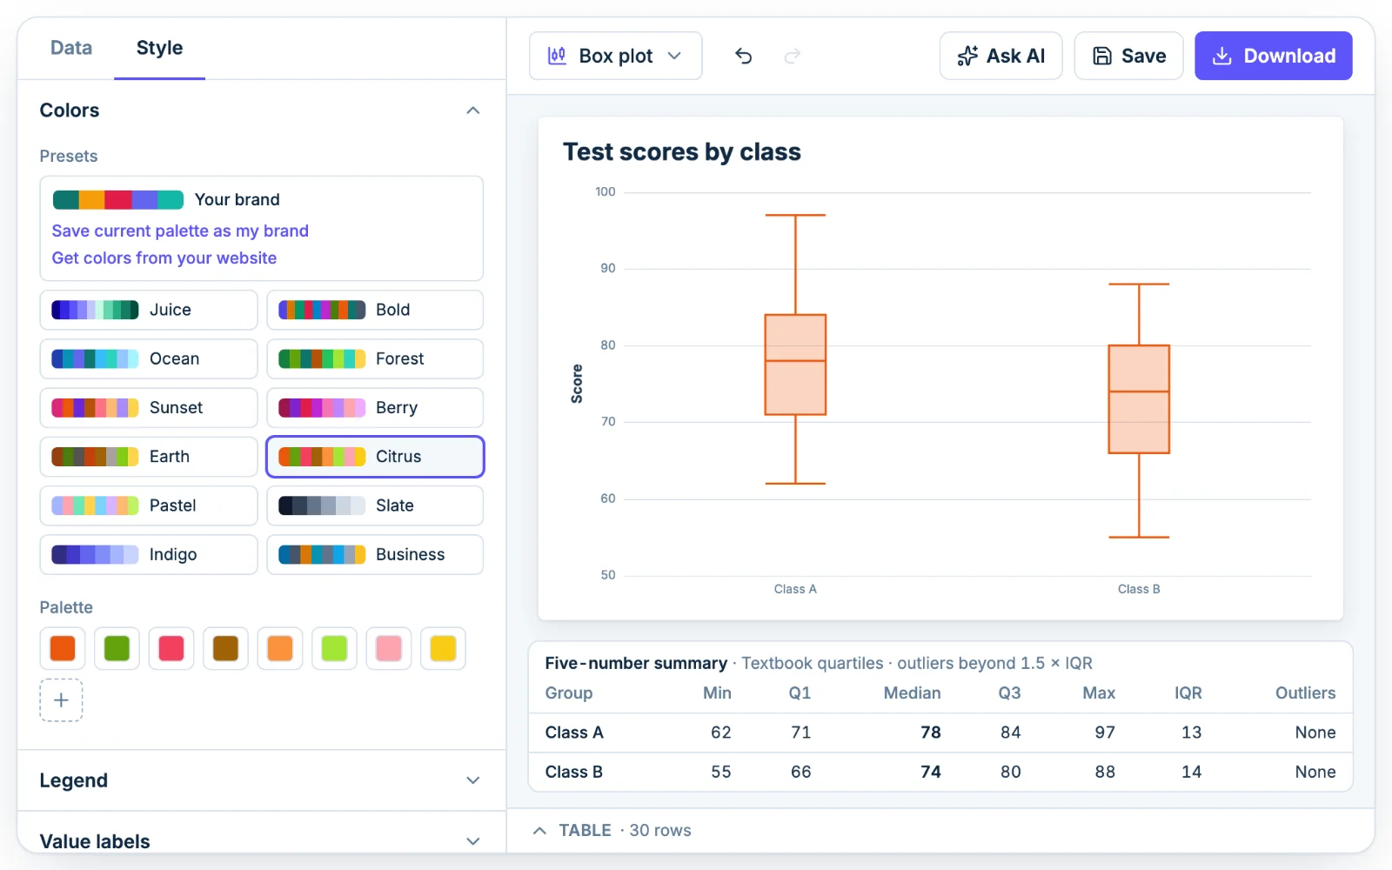1392x870 pixels.
Task: Click the Download button
Action: click(1273, 56)
